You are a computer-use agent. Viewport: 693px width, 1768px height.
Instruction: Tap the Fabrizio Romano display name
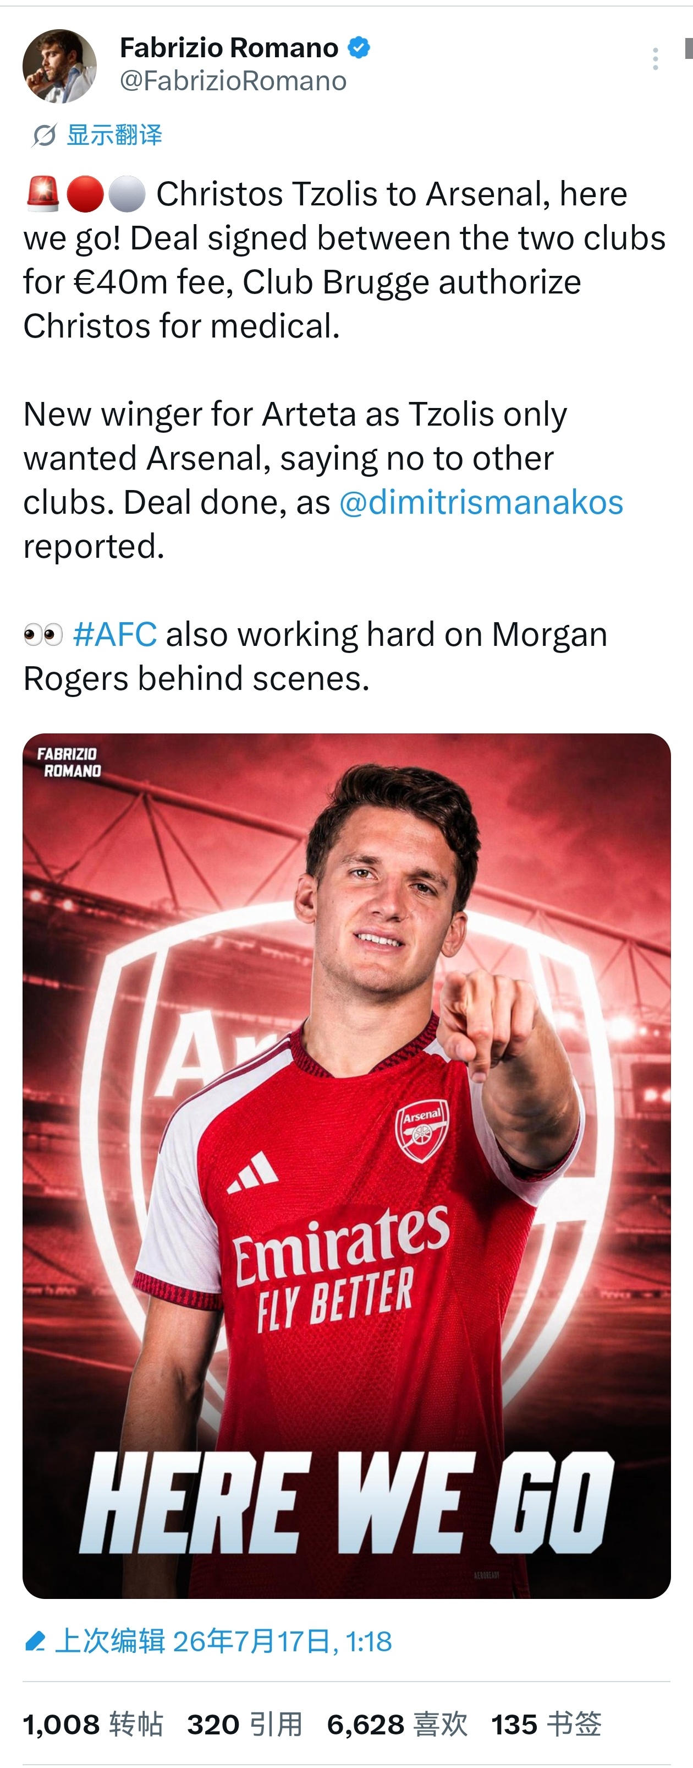(x=229, y=47)
